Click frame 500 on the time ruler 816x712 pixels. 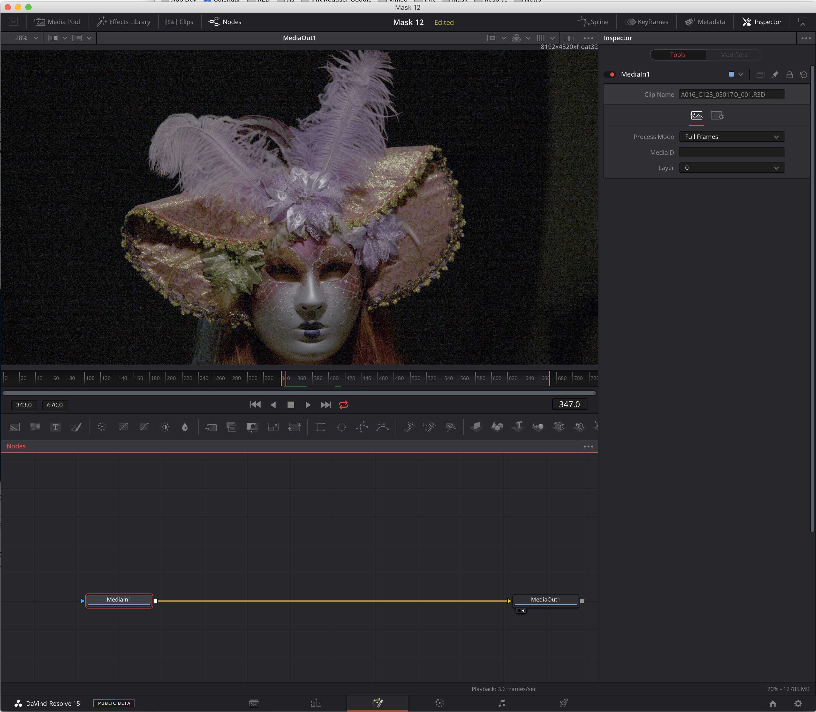tap(415, 378)
